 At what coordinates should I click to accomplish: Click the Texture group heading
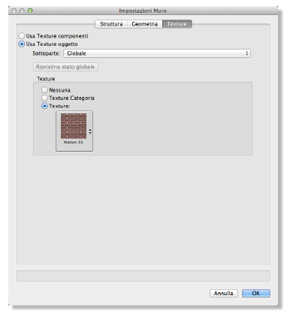pos(46,79)
